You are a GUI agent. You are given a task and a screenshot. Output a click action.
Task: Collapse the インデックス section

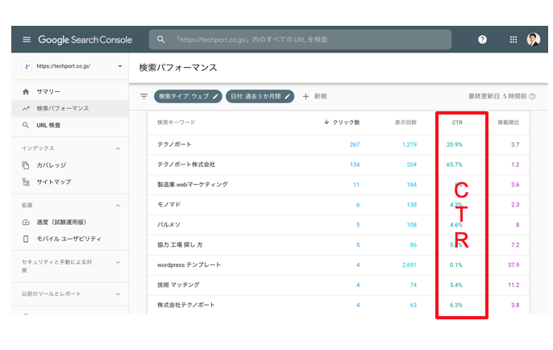point(118,148)
